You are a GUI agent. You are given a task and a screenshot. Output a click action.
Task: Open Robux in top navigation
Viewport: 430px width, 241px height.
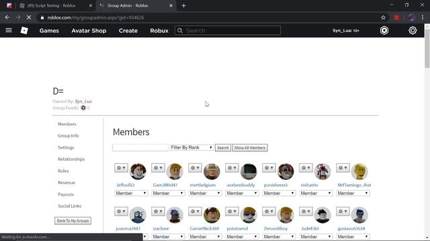(x=159, y=31)
